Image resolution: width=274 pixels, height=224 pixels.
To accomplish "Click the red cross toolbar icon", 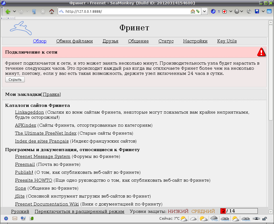I will (225, 12).
